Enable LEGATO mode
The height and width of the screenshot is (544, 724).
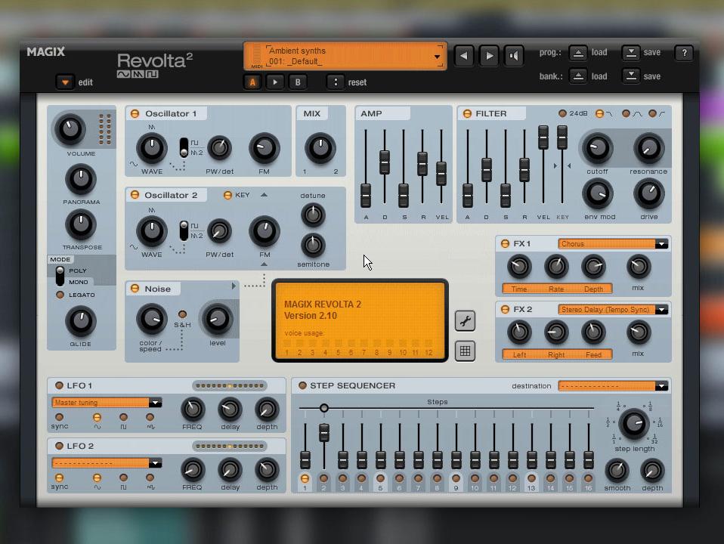[x=60, y=295]
